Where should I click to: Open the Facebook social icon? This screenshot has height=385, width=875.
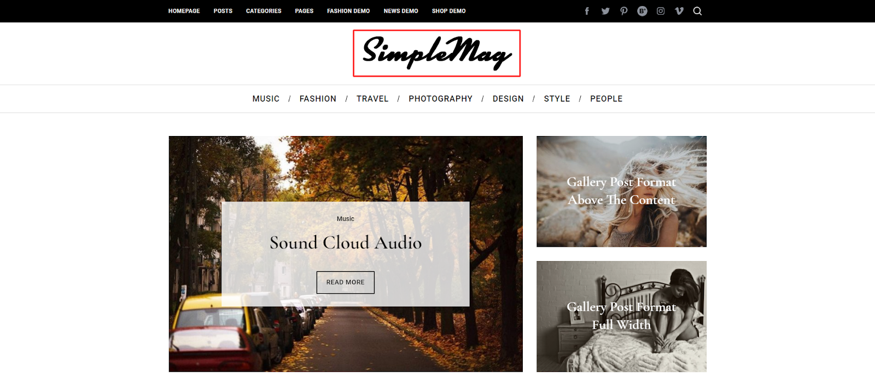click(587, 11)
